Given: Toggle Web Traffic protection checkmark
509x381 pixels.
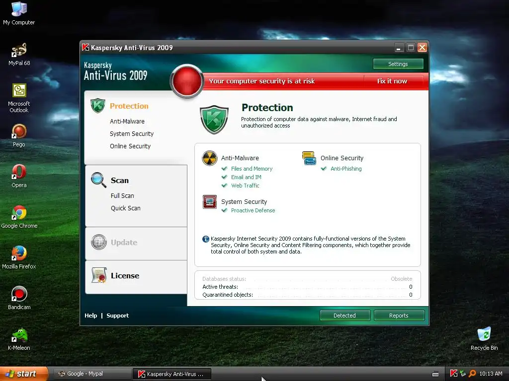Looking at the screenshot, I should pyautogui.click(x=224, y=186).
